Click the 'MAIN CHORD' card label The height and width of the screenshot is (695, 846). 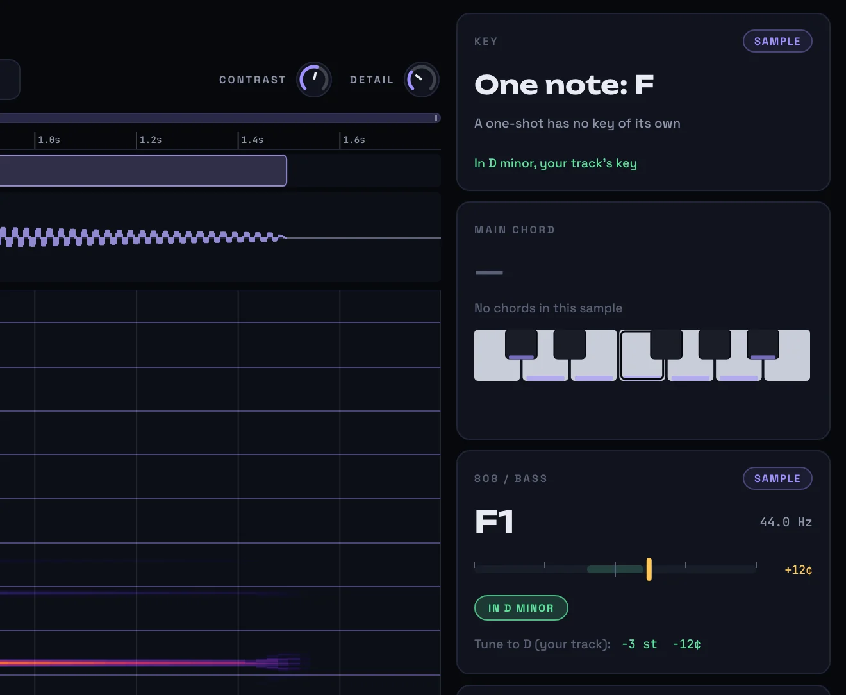(x=515, y=230)
